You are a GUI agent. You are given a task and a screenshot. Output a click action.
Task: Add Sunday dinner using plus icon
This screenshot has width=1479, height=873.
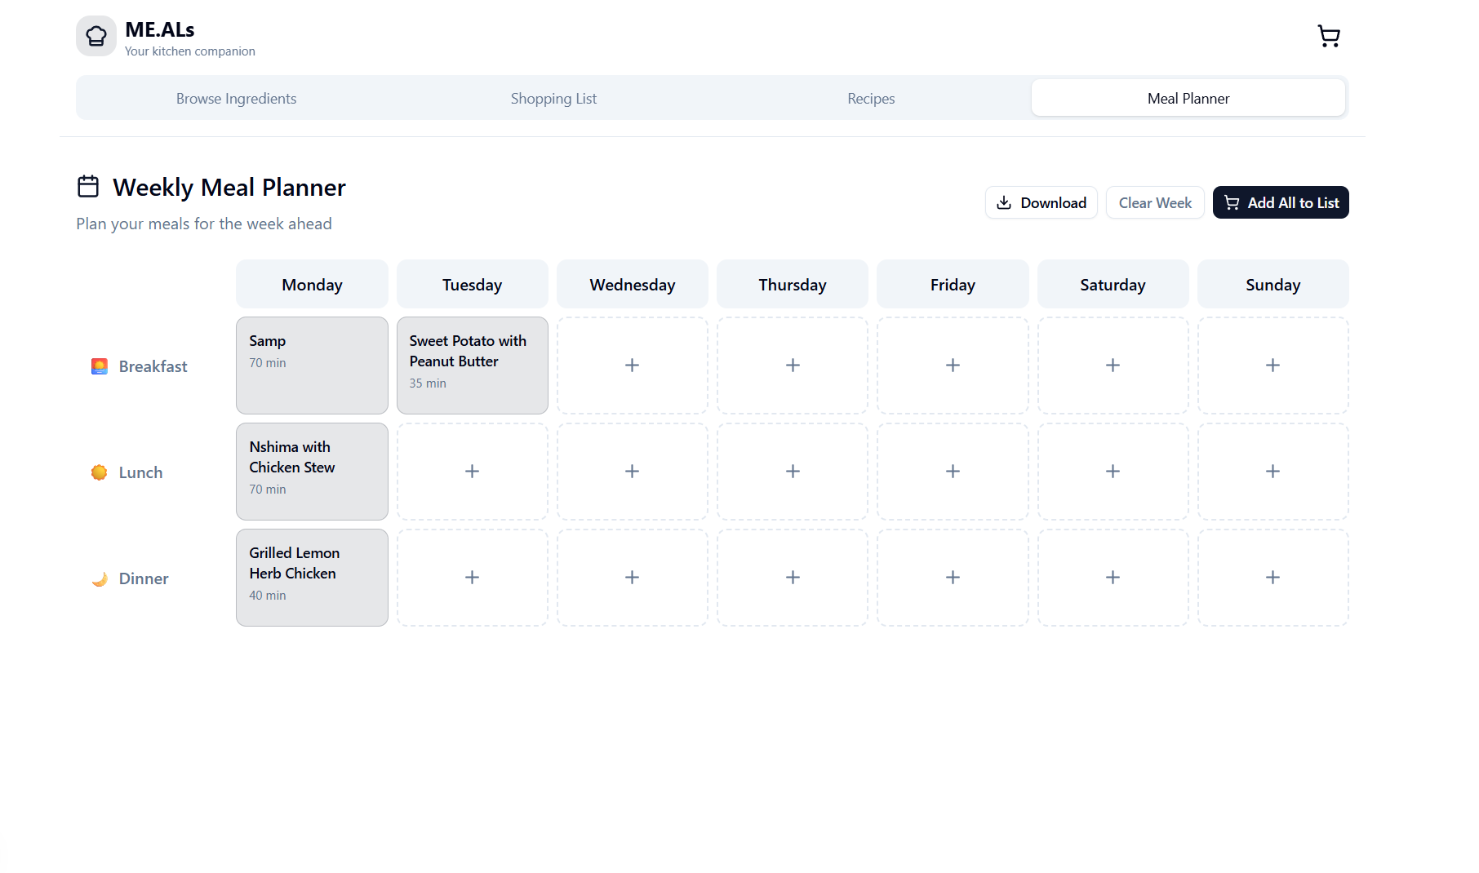tap(1272, 578)
